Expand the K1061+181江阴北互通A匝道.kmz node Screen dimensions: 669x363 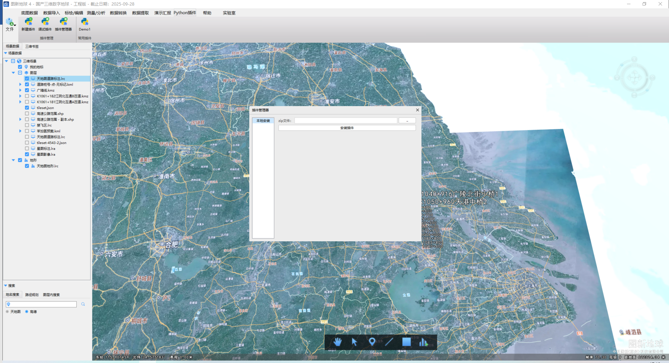[20, 102]
